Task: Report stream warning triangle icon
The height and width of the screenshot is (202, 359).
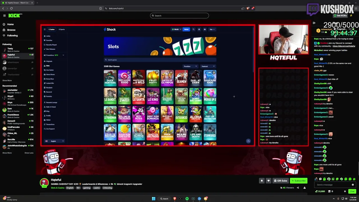Action: coord(305,188)
